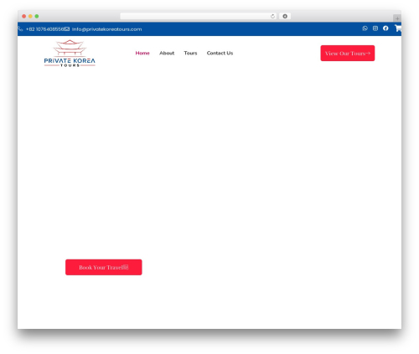
Task: Click the browser download icon
Action: click(285, 16)
